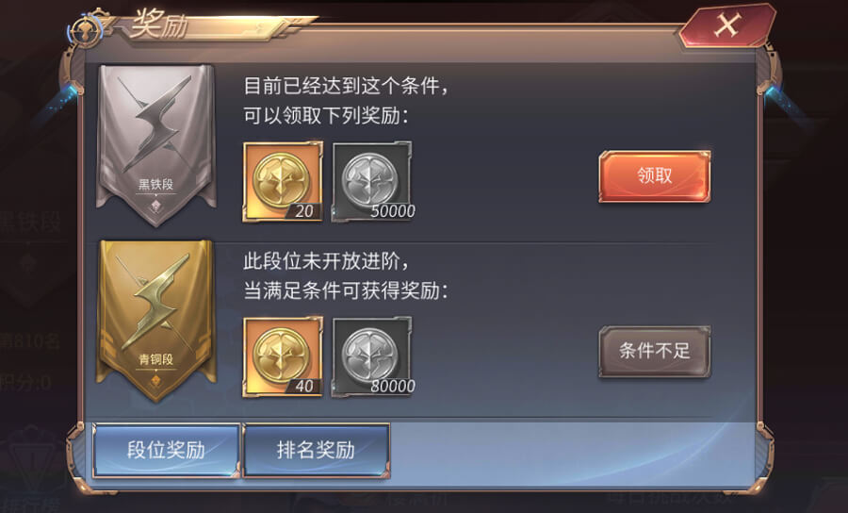Select the silver coin reward of 50000
The height and width of the screenshot is (513, 848).
pyautogui.click(x=372, y=182)
